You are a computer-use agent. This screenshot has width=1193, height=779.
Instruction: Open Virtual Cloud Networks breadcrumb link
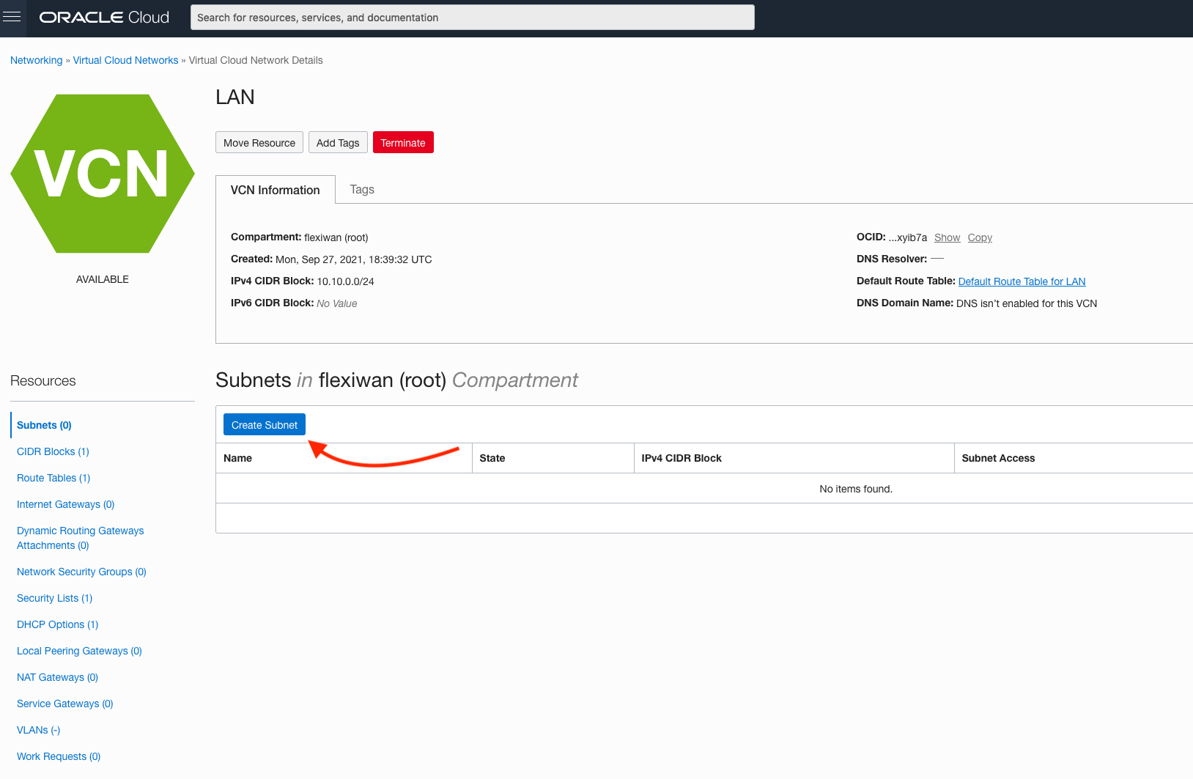(x=125, y=60)
